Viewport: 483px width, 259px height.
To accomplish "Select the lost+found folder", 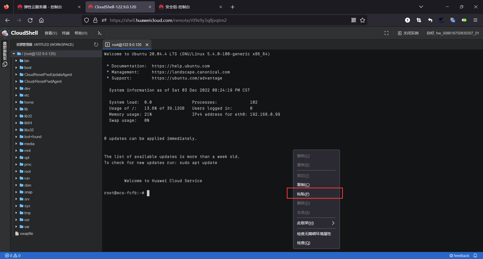I will [33, 137].
